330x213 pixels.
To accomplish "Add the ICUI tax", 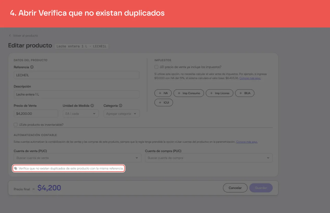I will (164, 103).
